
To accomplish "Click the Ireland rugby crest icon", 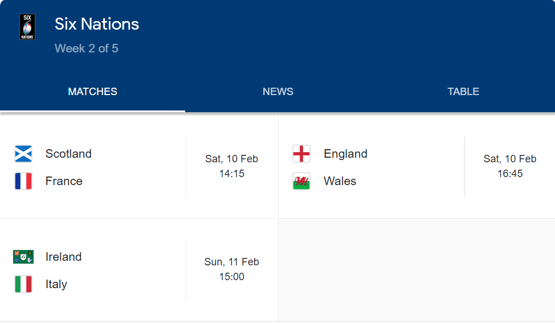I will point(23,257).
